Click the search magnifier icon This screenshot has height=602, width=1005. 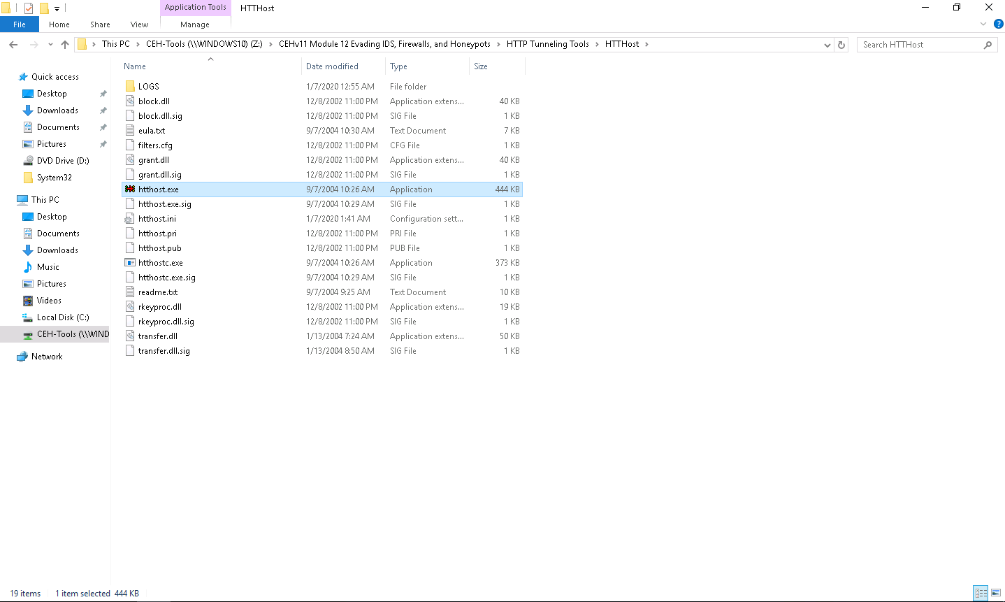[988, 45]
